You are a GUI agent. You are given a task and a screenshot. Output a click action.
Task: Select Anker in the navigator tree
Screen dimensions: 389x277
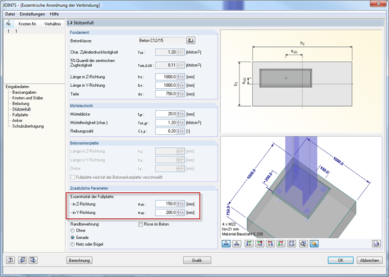tap(17, 120)
